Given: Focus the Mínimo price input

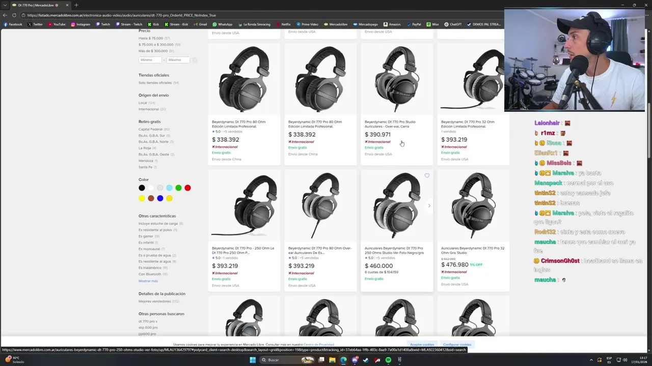Looking at the screenshot, I should coord(150,60).
